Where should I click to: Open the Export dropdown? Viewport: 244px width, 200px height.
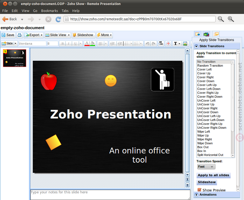(34, 35)
